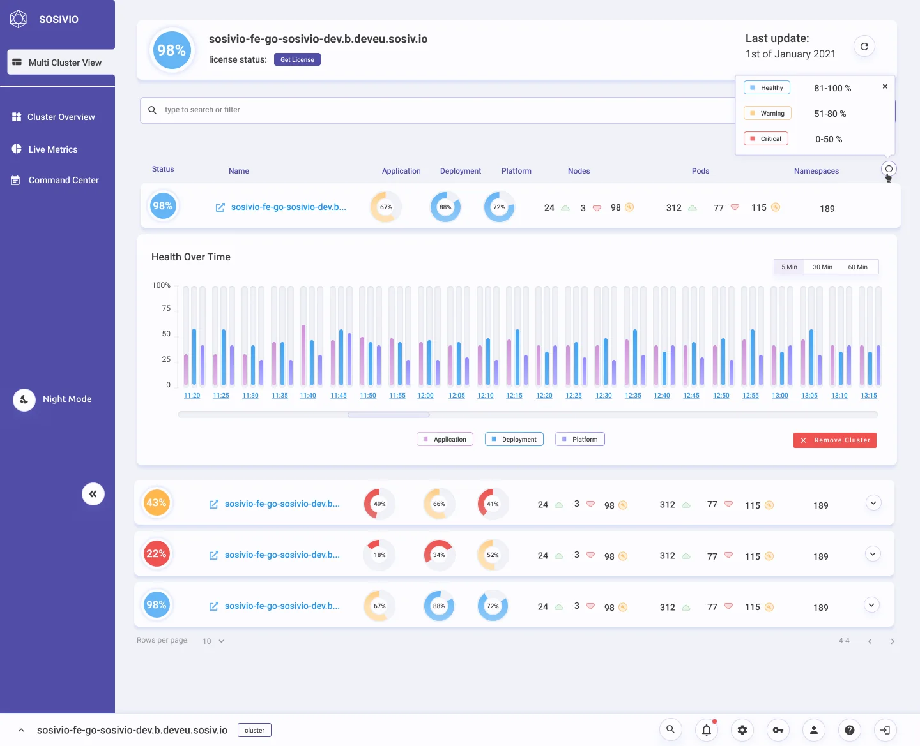
Task: Expand the 22% cluster row
Action: [x=873, y=554]
